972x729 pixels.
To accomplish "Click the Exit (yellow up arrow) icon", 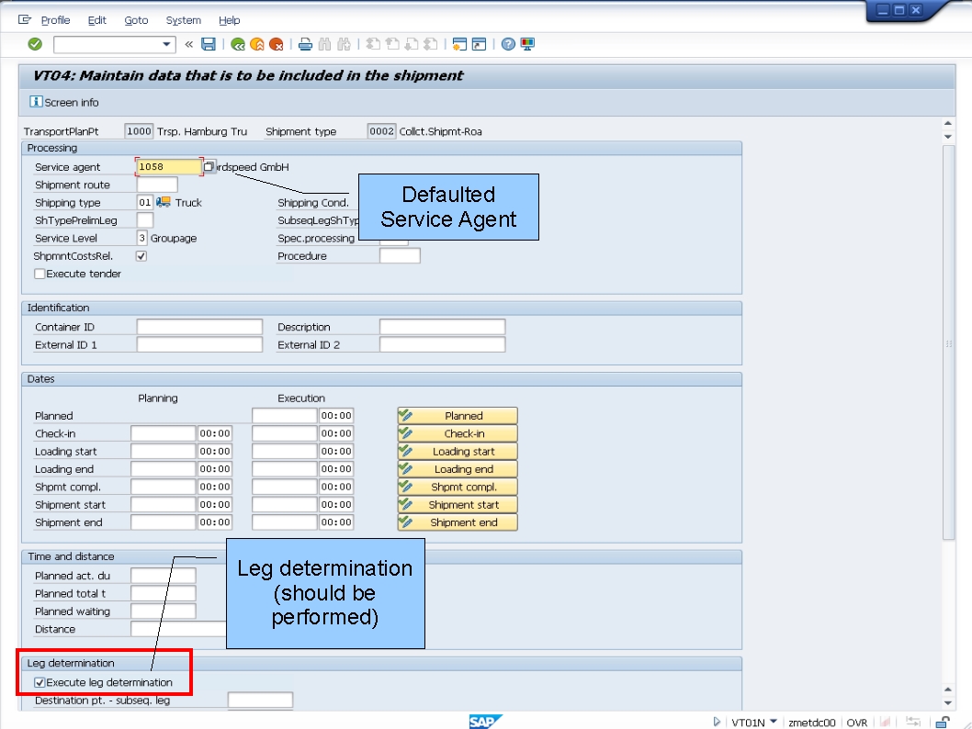I will point(255,43).
